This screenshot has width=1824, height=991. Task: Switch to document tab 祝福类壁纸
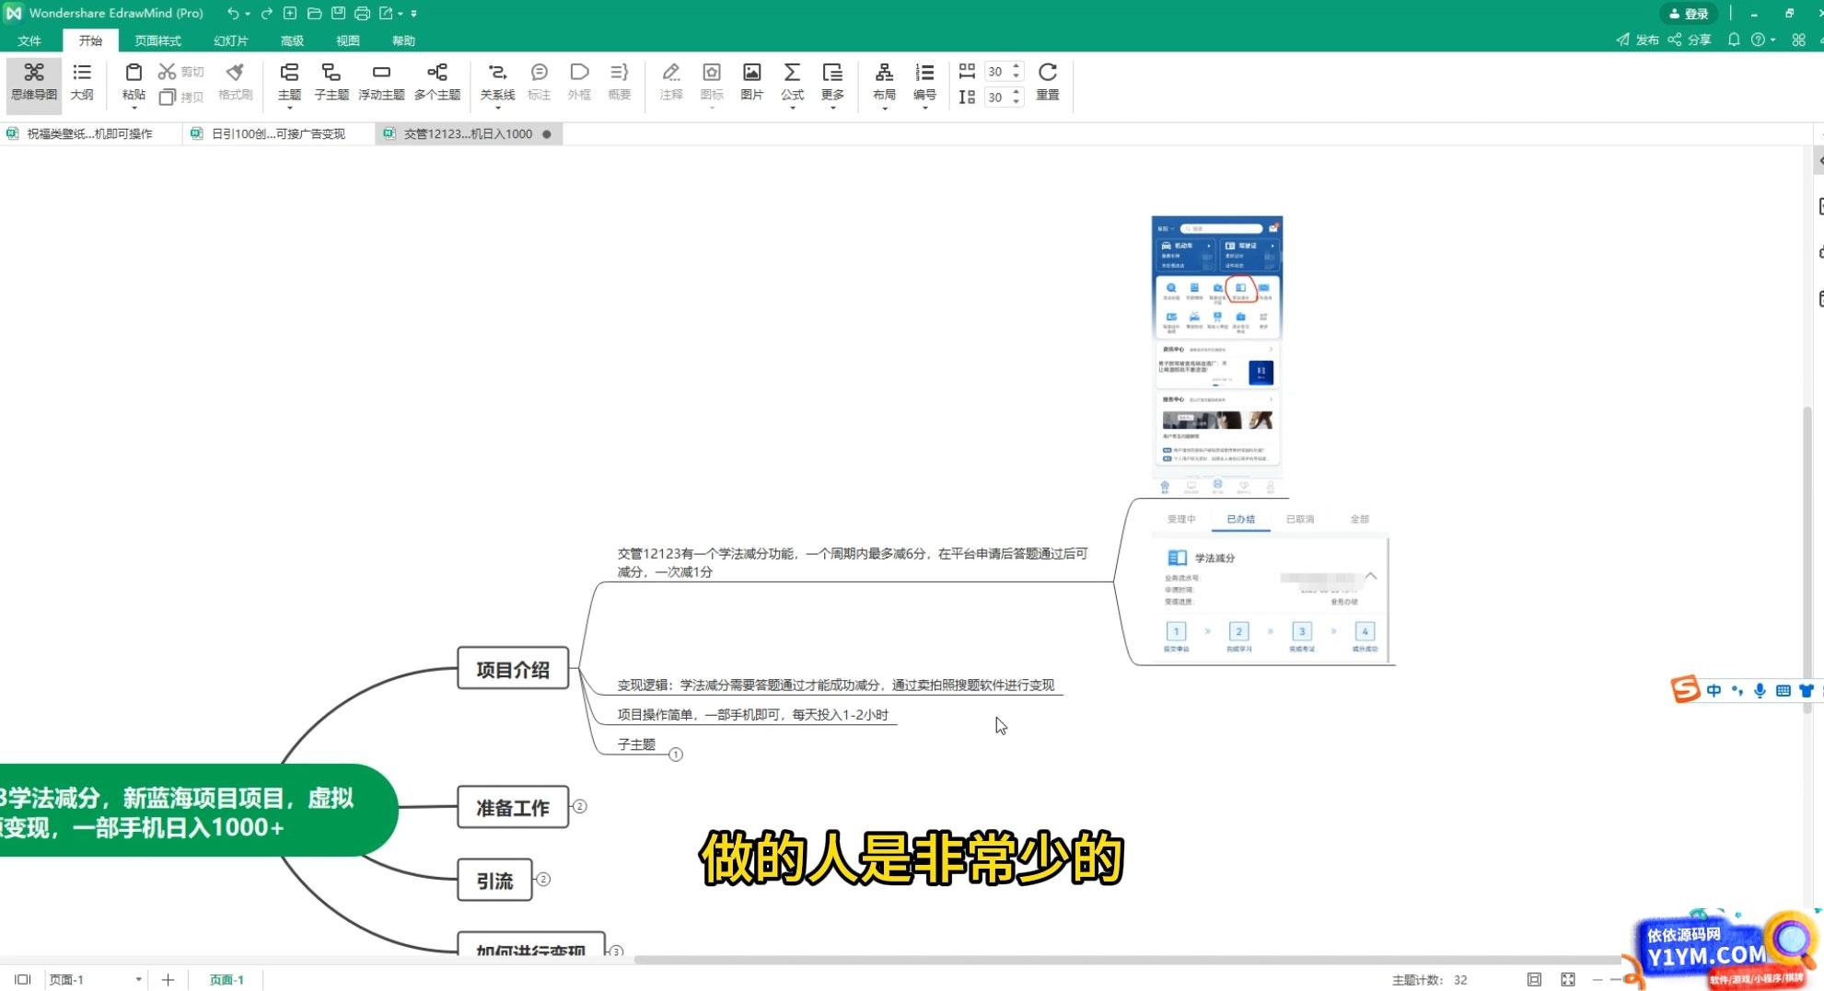point(89,133)
